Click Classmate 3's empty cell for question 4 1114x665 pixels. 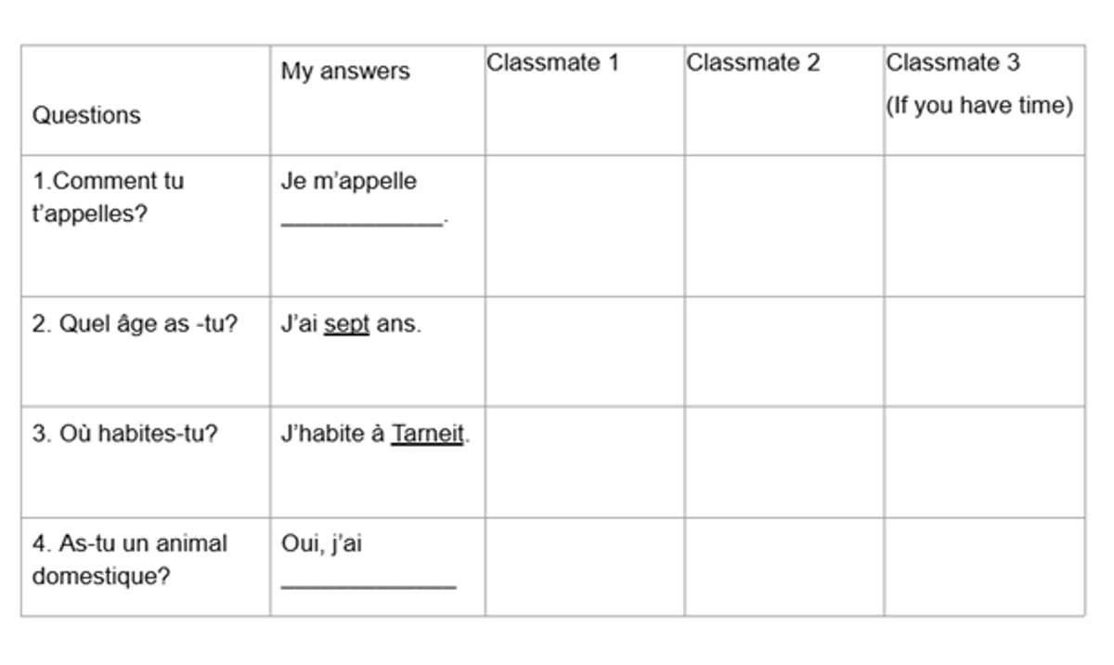coord(984,567)
